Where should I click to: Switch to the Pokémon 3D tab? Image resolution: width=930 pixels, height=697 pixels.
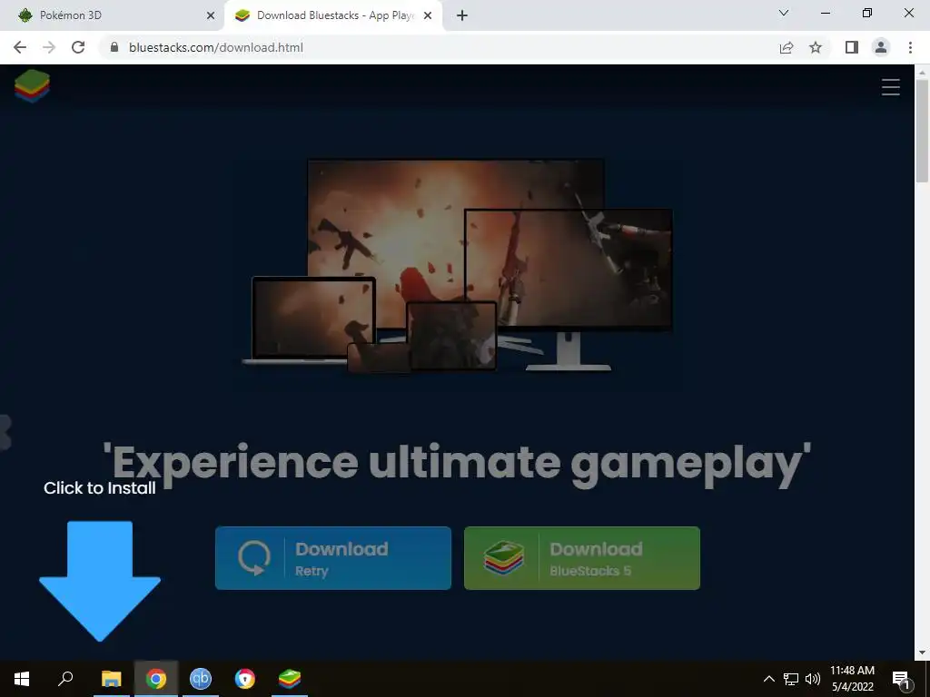[x=112, y=15]
